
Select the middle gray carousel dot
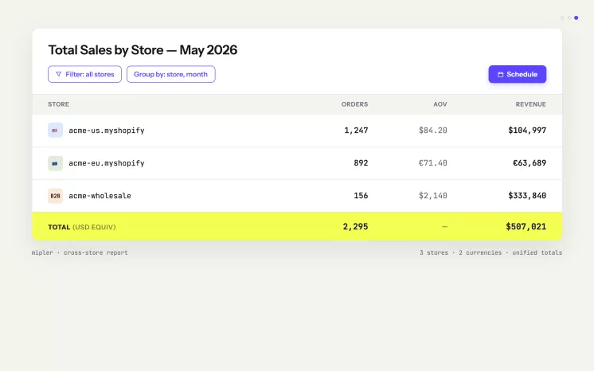[x=569, y=18]
